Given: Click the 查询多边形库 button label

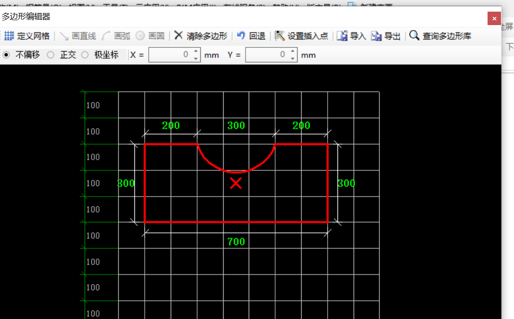Looking at the screenshot, I should click(447, 36).
